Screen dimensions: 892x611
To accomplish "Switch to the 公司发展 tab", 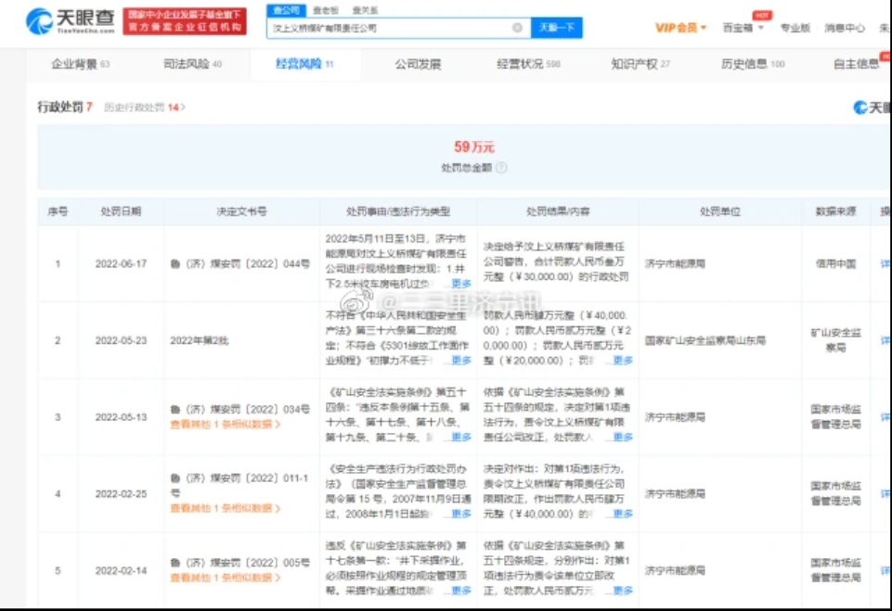I will [x=418, y=64].
